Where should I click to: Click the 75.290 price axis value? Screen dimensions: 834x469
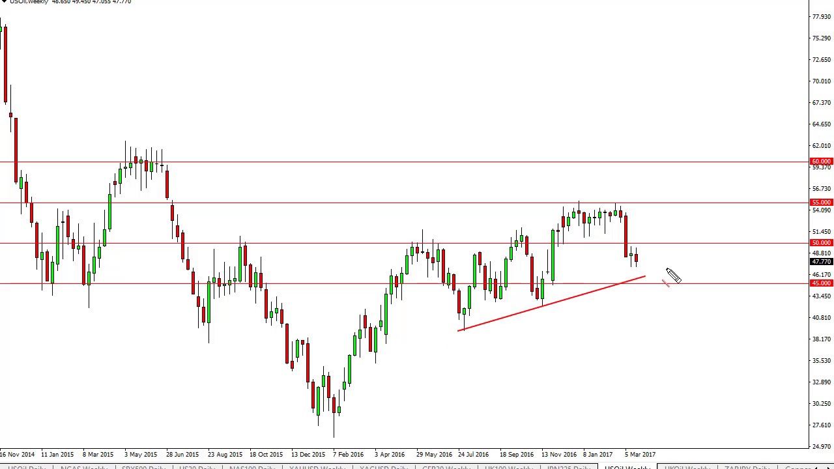click(822, 38)
